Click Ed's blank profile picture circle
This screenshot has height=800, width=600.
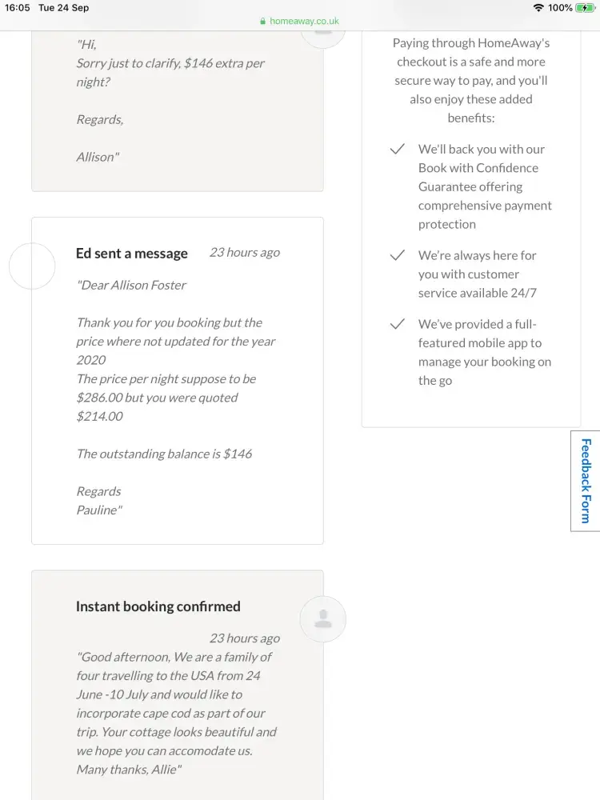pyautogui.click(x=32, y=266)
